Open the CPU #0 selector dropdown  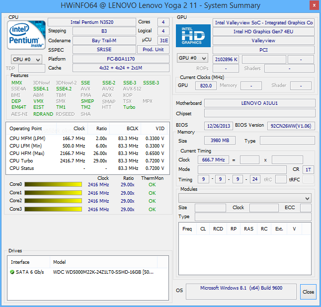26,59
